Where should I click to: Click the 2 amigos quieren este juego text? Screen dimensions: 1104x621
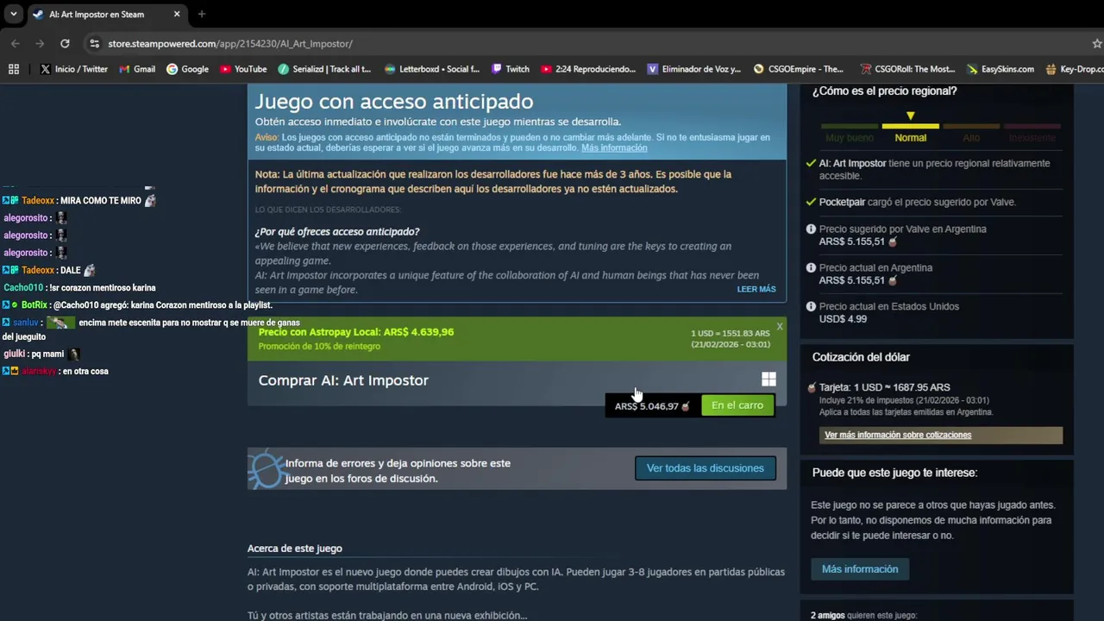(863, 616)
